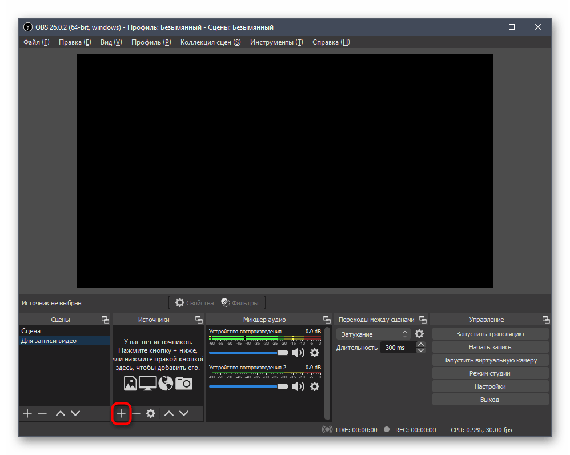Undock the Микшер аудио panel
570x455 pixels.
click(x=327, y=320)
